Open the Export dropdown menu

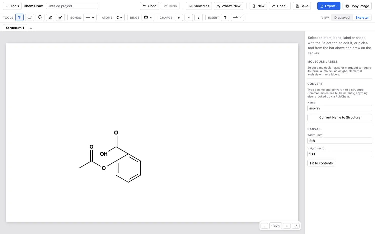click(x=329, y=6)
